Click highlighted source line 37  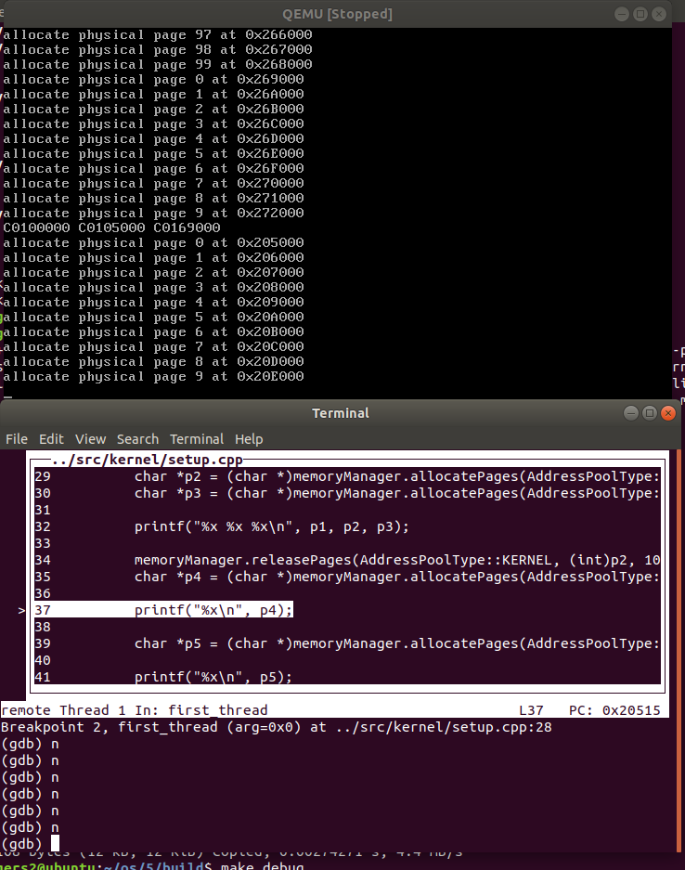pos(213,610)
